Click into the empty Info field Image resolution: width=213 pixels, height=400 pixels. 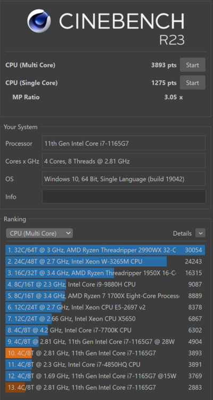(124, 196)
